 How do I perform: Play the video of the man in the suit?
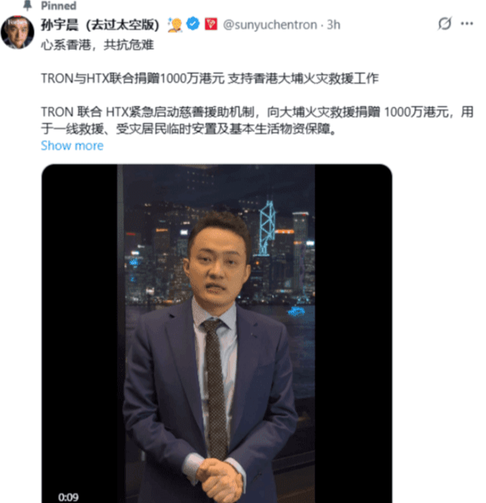click(217, 334)
